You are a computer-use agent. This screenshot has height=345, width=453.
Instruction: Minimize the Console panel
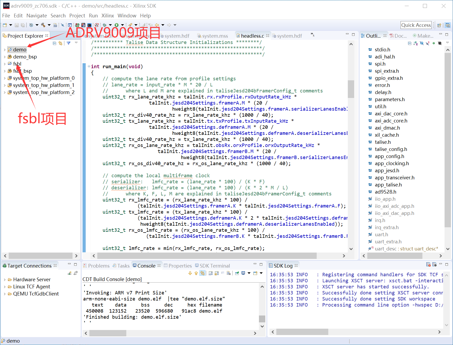tap(255, 264)
